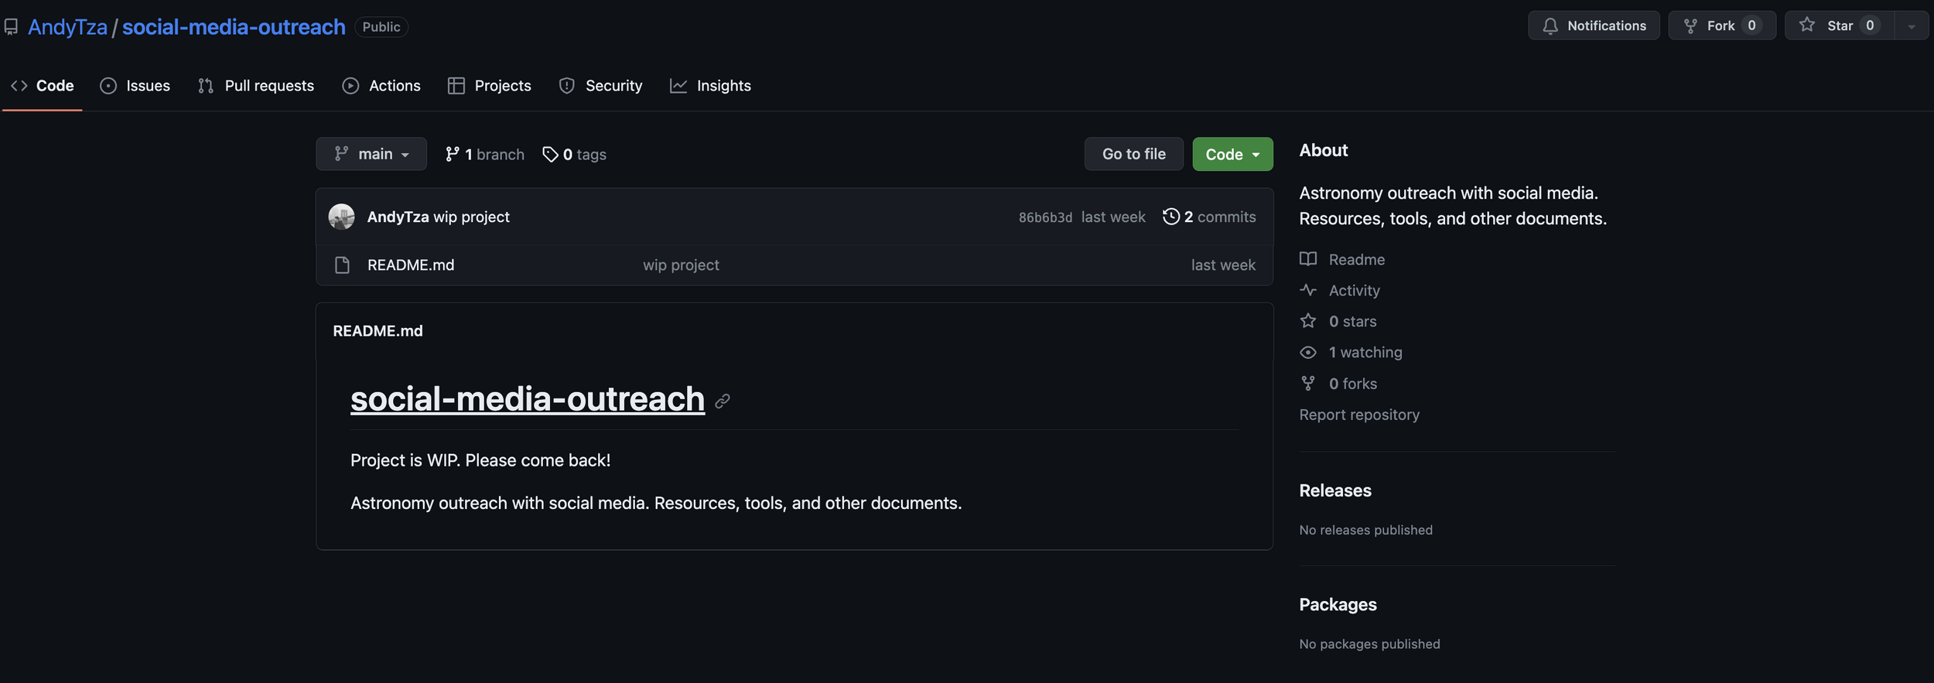The width and height of the screenshot is (1934, 683).
Task: View the 0 tags link
Action: (x=574, y=155)
